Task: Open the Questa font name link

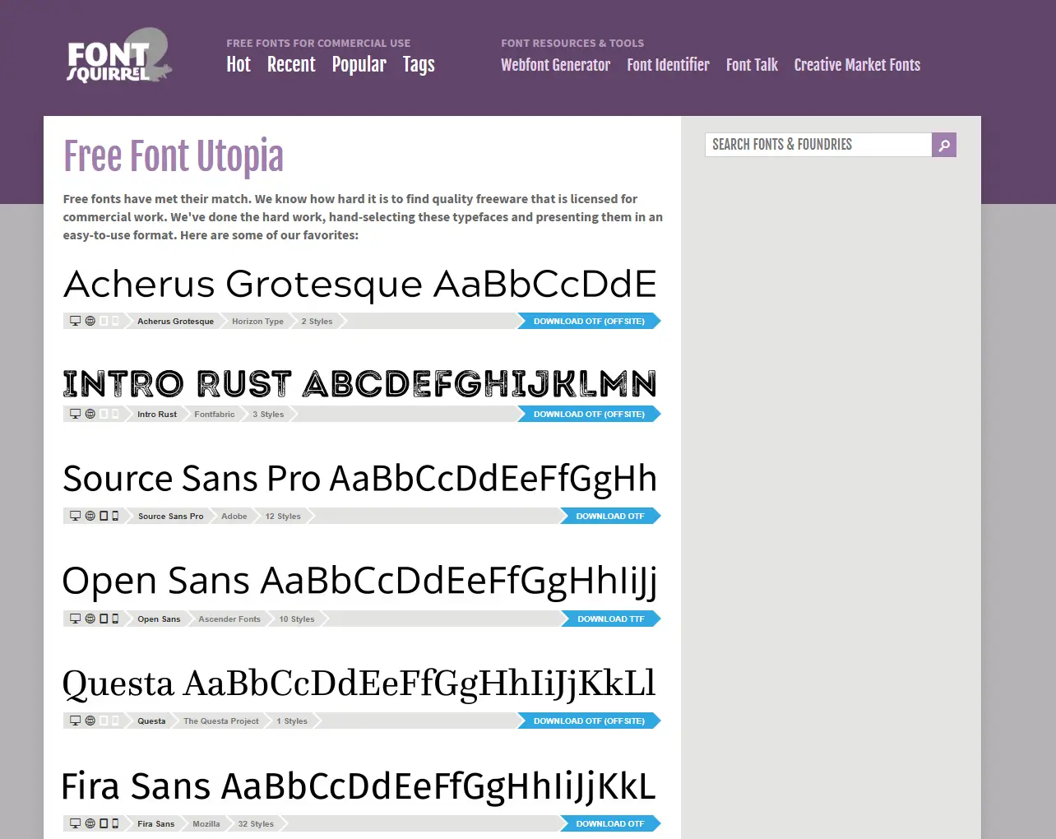Action: tap(151, 721)
